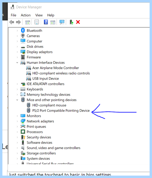Select the Storage controllers label
This screenshot has height=178, width=152.
[41, 153]
